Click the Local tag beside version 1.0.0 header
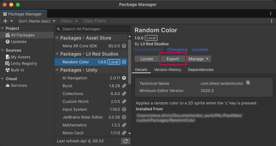Screen dimensions: 276x146 tap(151, 38)
